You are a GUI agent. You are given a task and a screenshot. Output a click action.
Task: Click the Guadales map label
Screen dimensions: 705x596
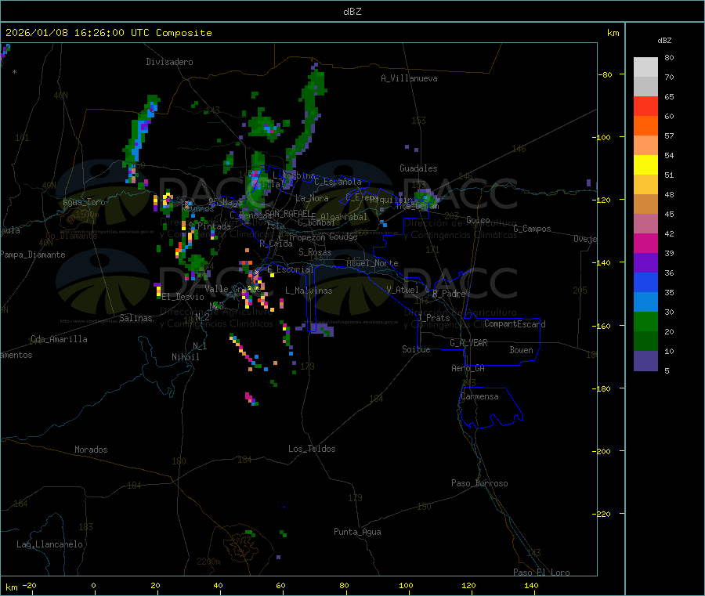coord(418,168)
